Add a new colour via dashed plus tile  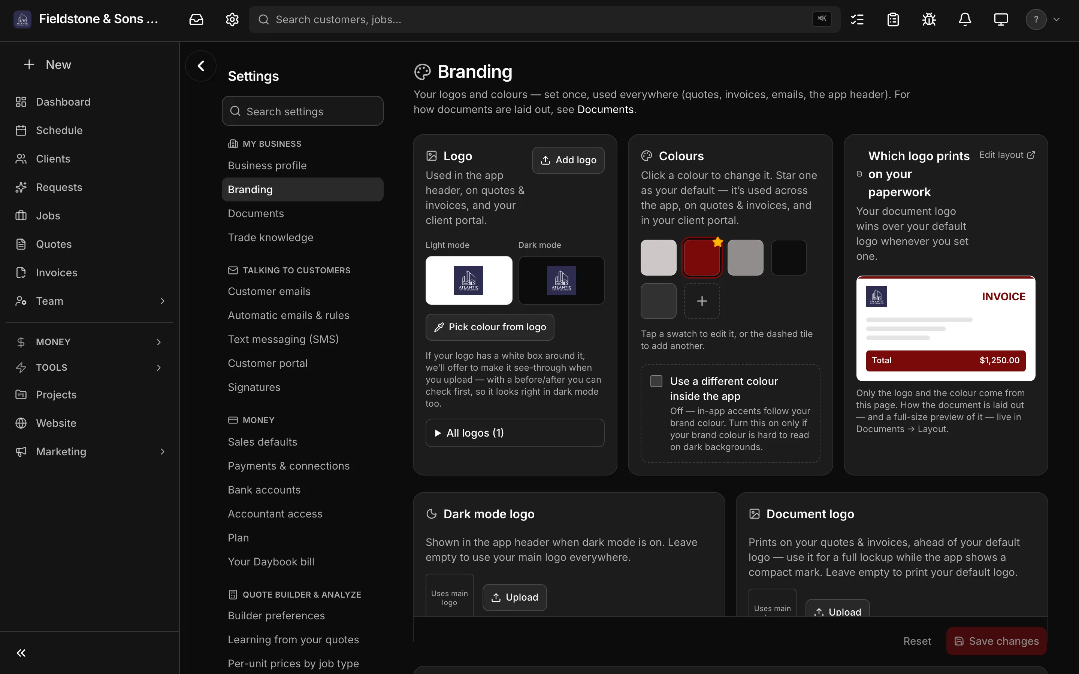[702, 301]
